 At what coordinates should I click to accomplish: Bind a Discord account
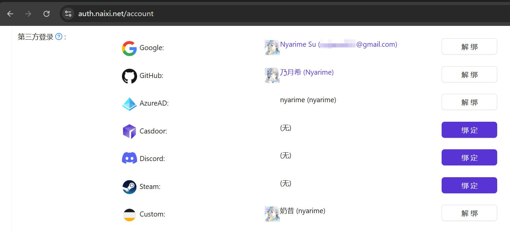tap(469, 158)
